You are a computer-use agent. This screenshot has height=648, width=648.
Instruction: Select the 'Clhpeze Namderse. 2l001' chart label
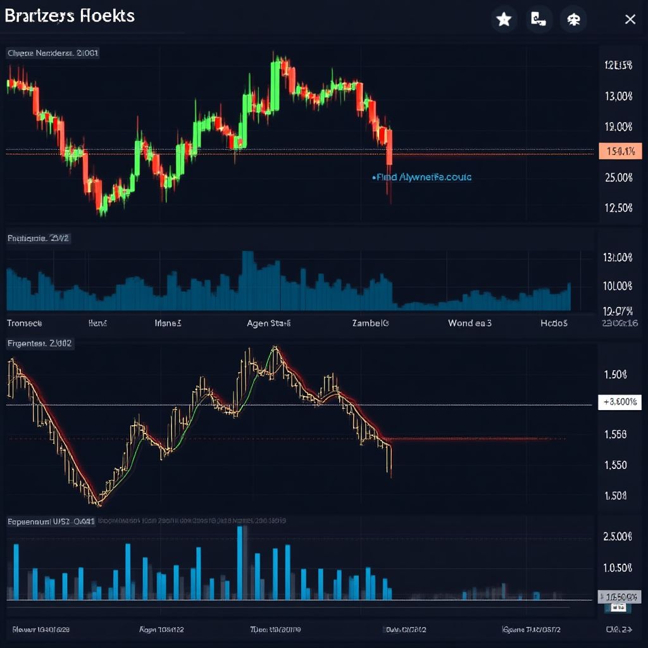click(53, 53)
